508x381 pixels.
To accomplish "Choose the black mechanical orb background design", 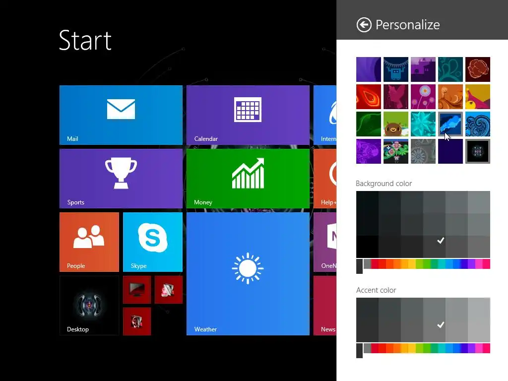I will click(478, 151).
